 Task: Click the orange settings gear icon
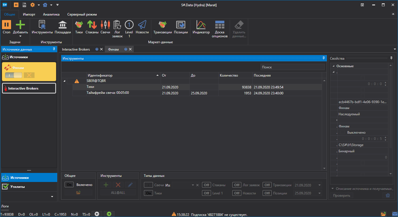pos(33,5)
